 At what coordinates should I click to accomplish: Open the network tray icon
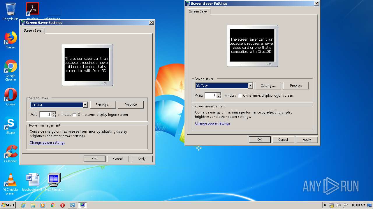331,205
